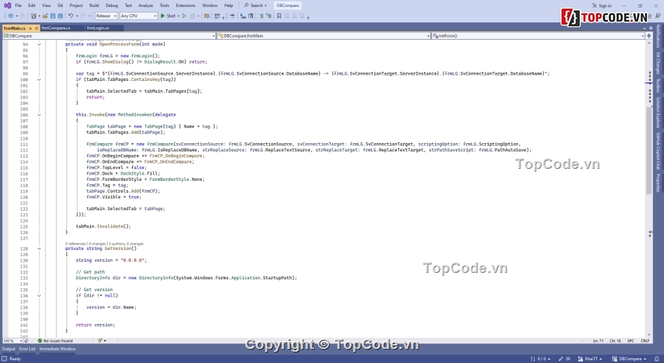Screen dimensions: 664x363
Task: Open Release configuration dropdown
Action: pos(106,15)
